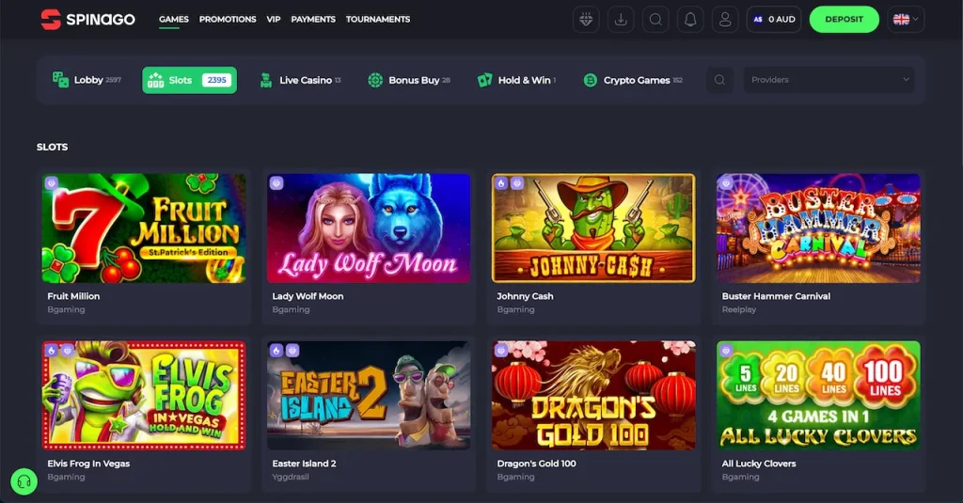The height and width of the screenshot is (503, 963).
Task: Click Yggdrasil provider under Easter Island 2
Action: tap(291, 478)
